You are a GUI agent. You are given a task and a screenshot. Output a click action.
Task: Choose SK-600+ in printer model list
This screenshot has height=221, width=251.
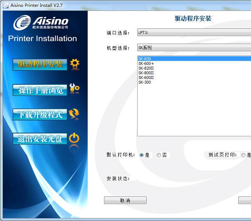click(x=146, y=63)
